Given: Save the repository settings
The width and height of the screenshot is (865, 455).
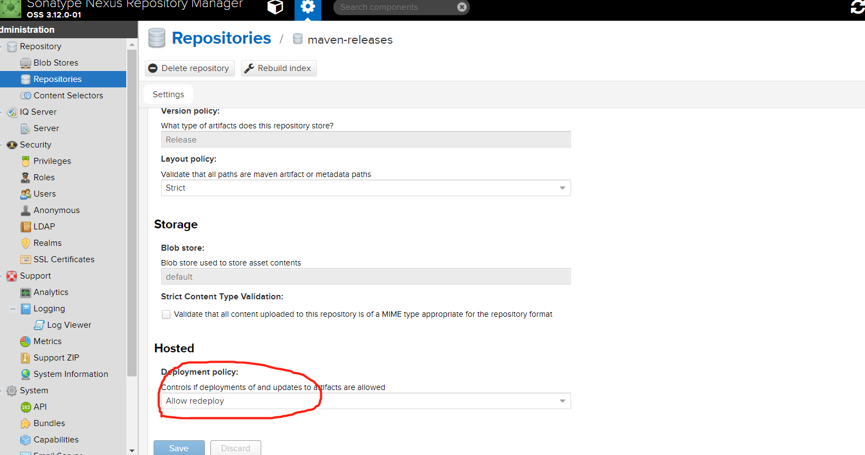Looking at the screenshot, I should point(179,448).
